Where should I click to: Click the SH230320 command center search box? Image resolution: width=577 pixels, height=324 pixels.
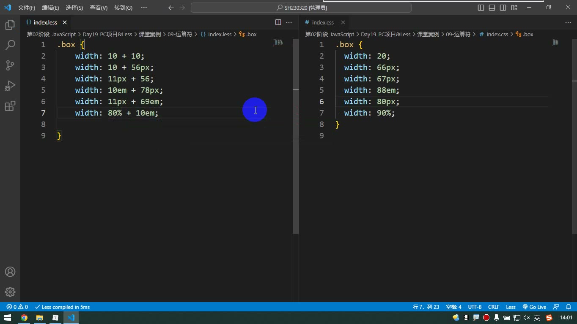click(x=301, y=8)
